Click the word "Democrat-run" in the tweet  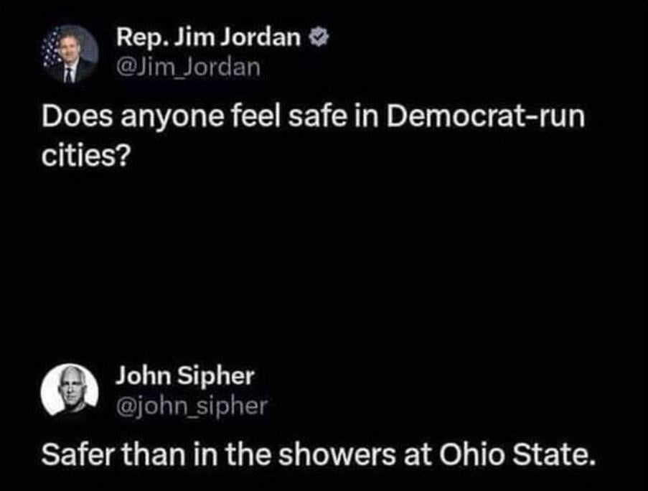tap(487, 117)
